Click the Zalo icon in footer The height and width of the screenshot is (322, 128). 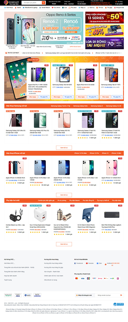[x=98, y=263]
